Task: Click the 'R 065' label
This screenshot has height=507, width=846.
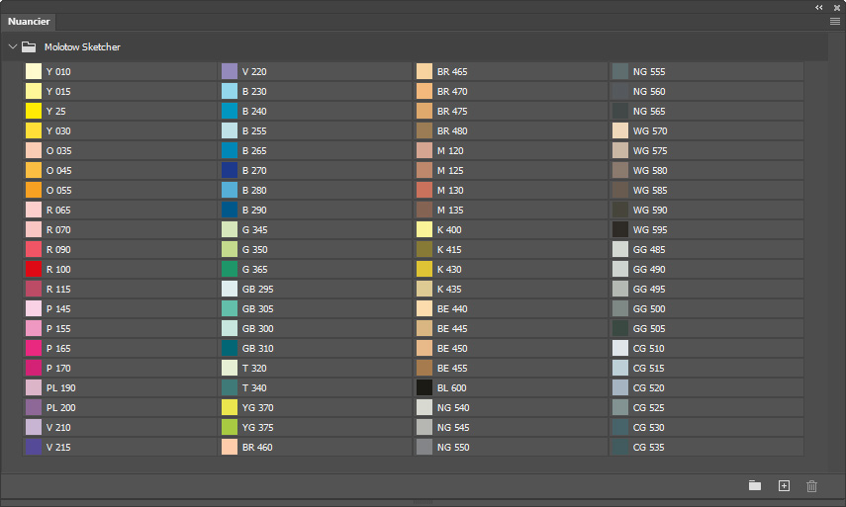Action: [58, 211]
